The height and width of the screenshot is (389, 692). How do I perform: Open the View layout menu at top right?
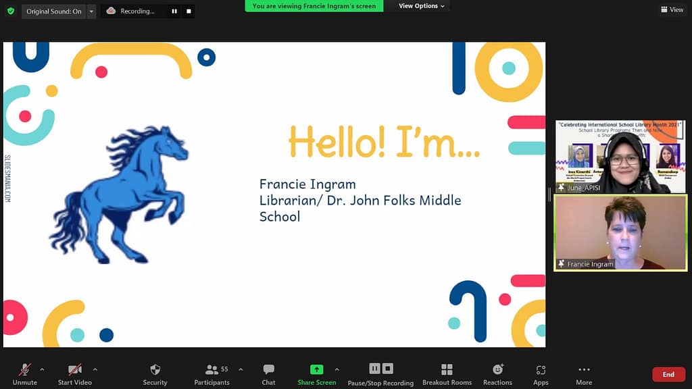point(672,9)
